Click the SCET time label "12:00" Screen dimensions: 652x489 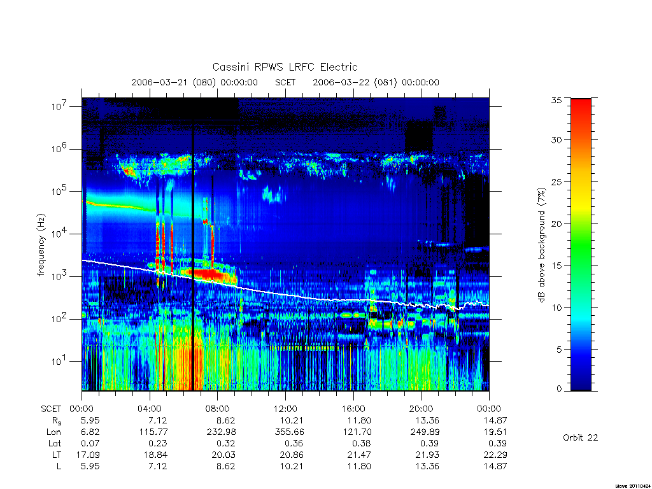click(x=286, y=409)
